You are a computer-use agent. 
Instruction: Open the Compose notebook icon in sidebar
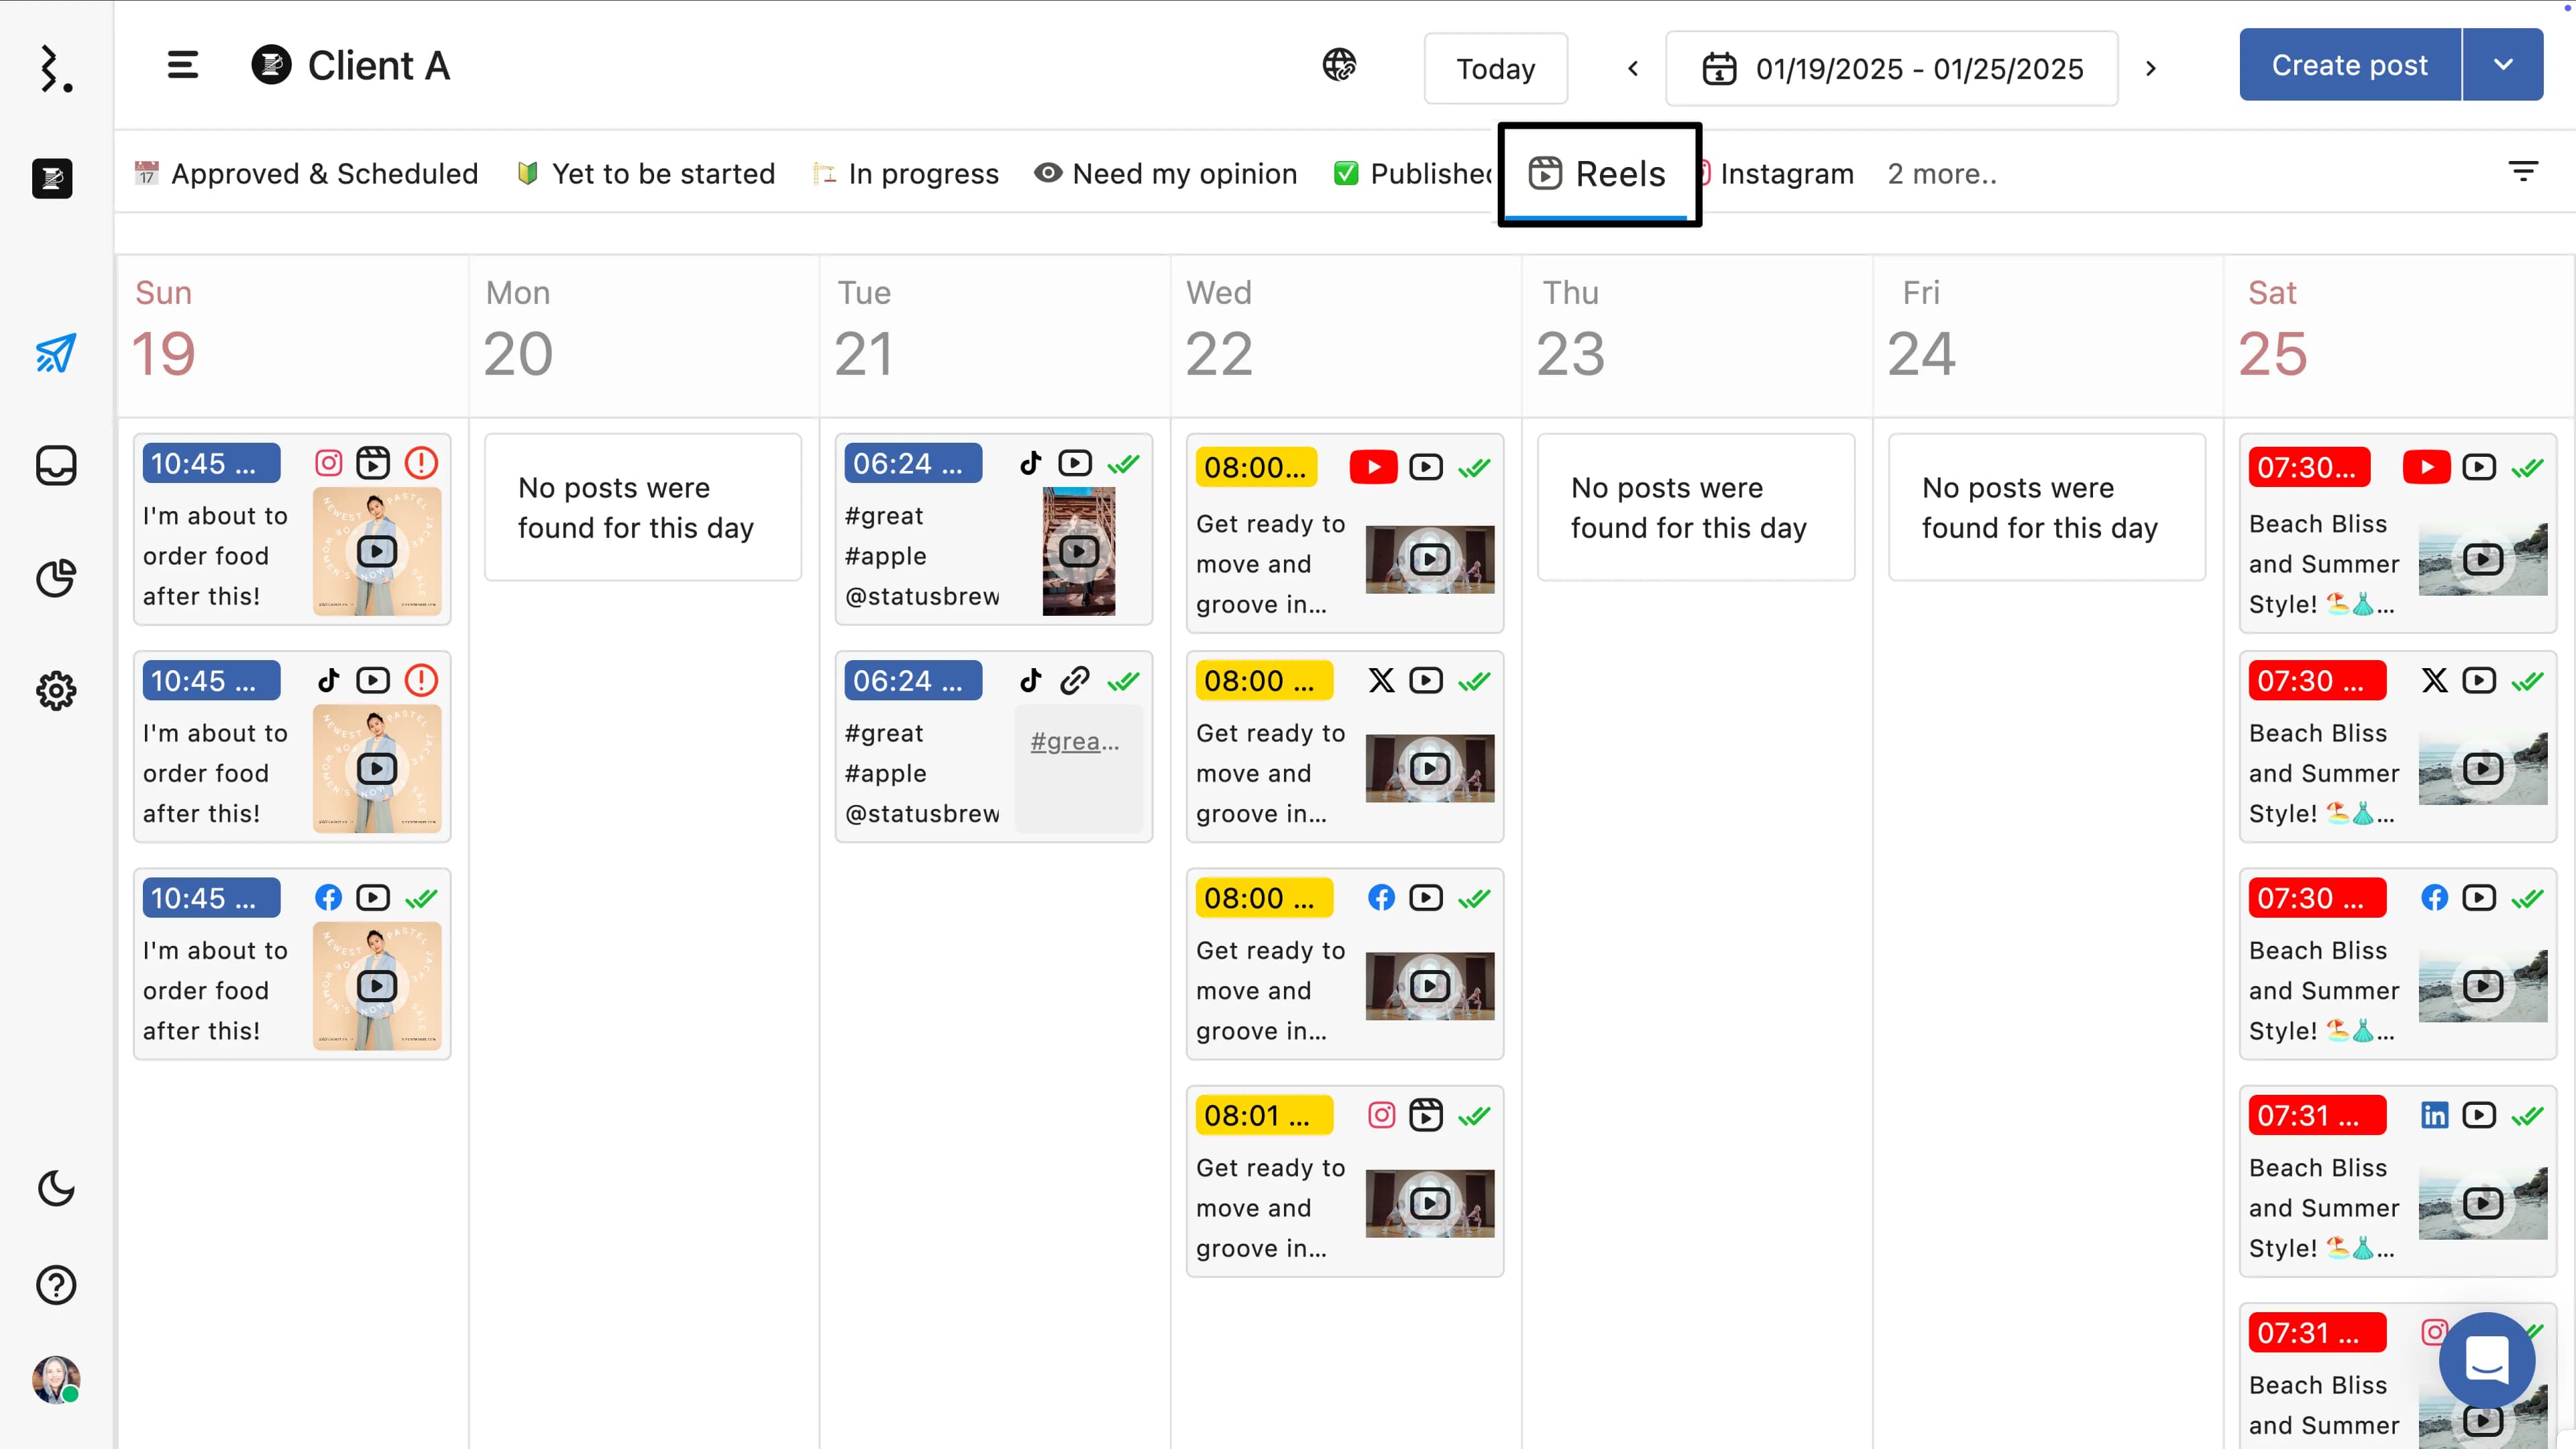pyautogui.click(x=52, y=179)
